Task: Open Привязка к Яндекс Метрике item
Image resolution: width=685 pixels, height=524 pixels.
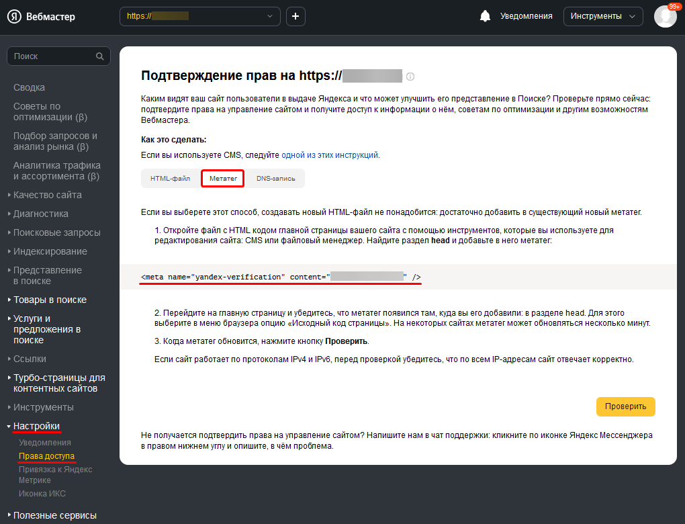Action: point(56,474)
